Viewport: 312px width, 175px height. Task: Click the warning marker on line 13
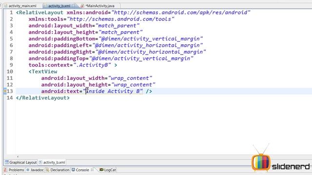5,91
